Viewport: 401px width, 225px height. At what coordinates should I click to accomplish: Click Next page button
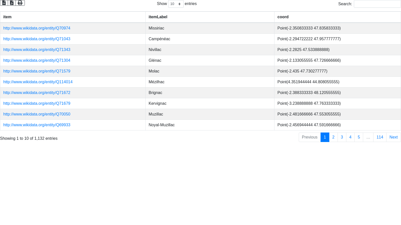[x=393, y=137]
